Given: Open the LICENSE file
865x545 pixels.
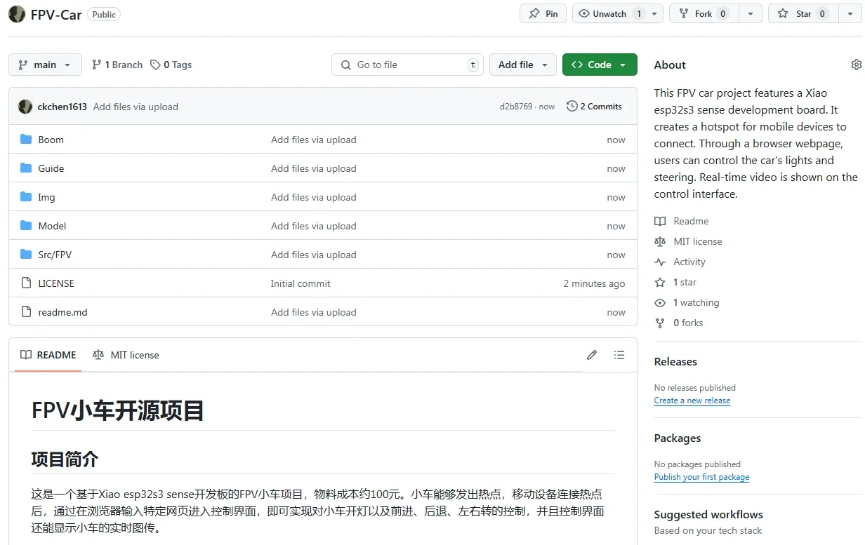Looking at the screenshot, I should pos(56,283).
